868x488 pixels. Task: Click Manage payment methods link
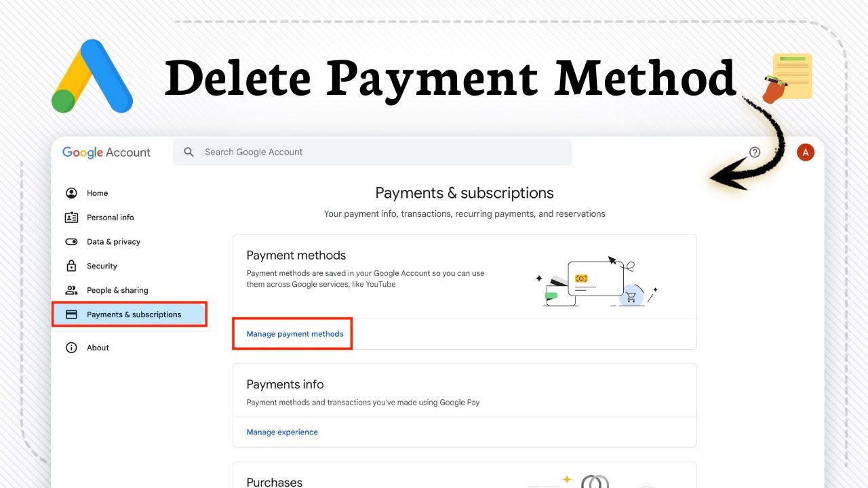pos(295,334)
